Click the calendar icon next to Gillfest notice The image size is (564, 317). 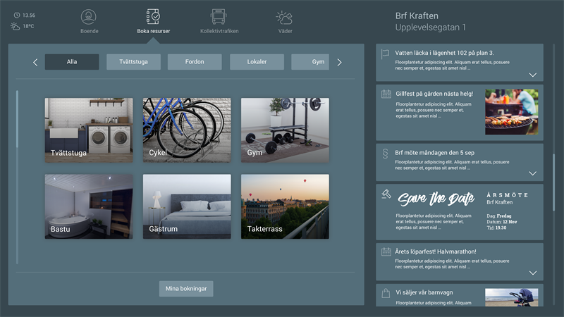386,94
